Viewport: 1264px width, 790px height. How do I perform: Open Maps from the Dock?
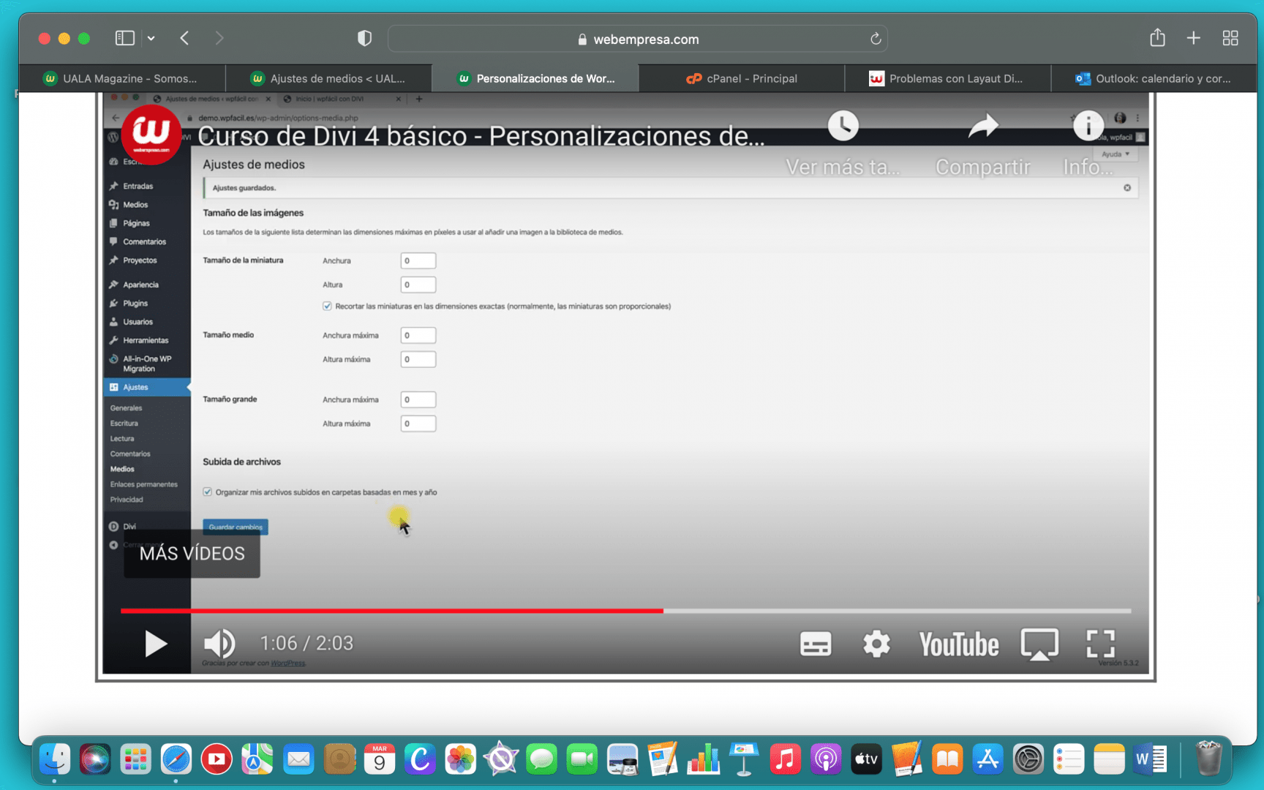tap(257, 759)
